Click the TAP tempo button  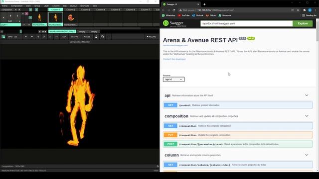[x=64, y=37]
